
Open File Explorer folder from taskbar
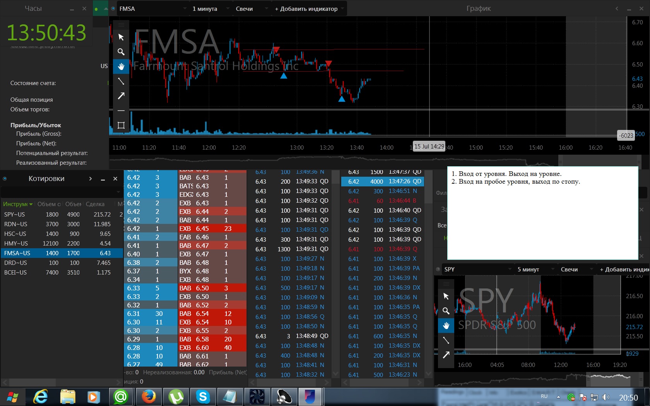(x=68, y=397)
